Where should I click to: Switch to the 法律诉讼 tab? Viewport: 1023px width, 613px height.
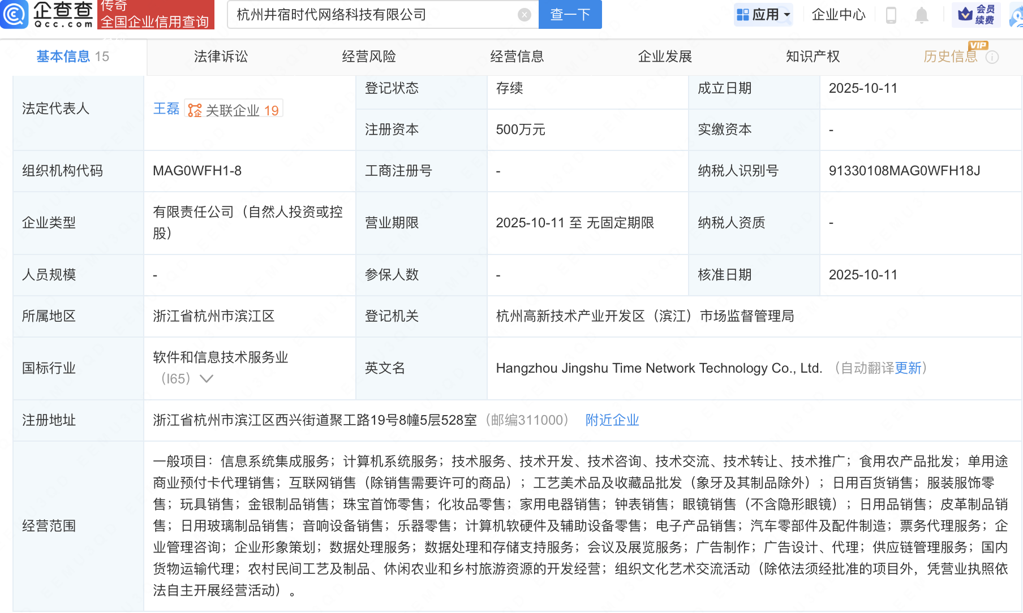tap(221, 57)
